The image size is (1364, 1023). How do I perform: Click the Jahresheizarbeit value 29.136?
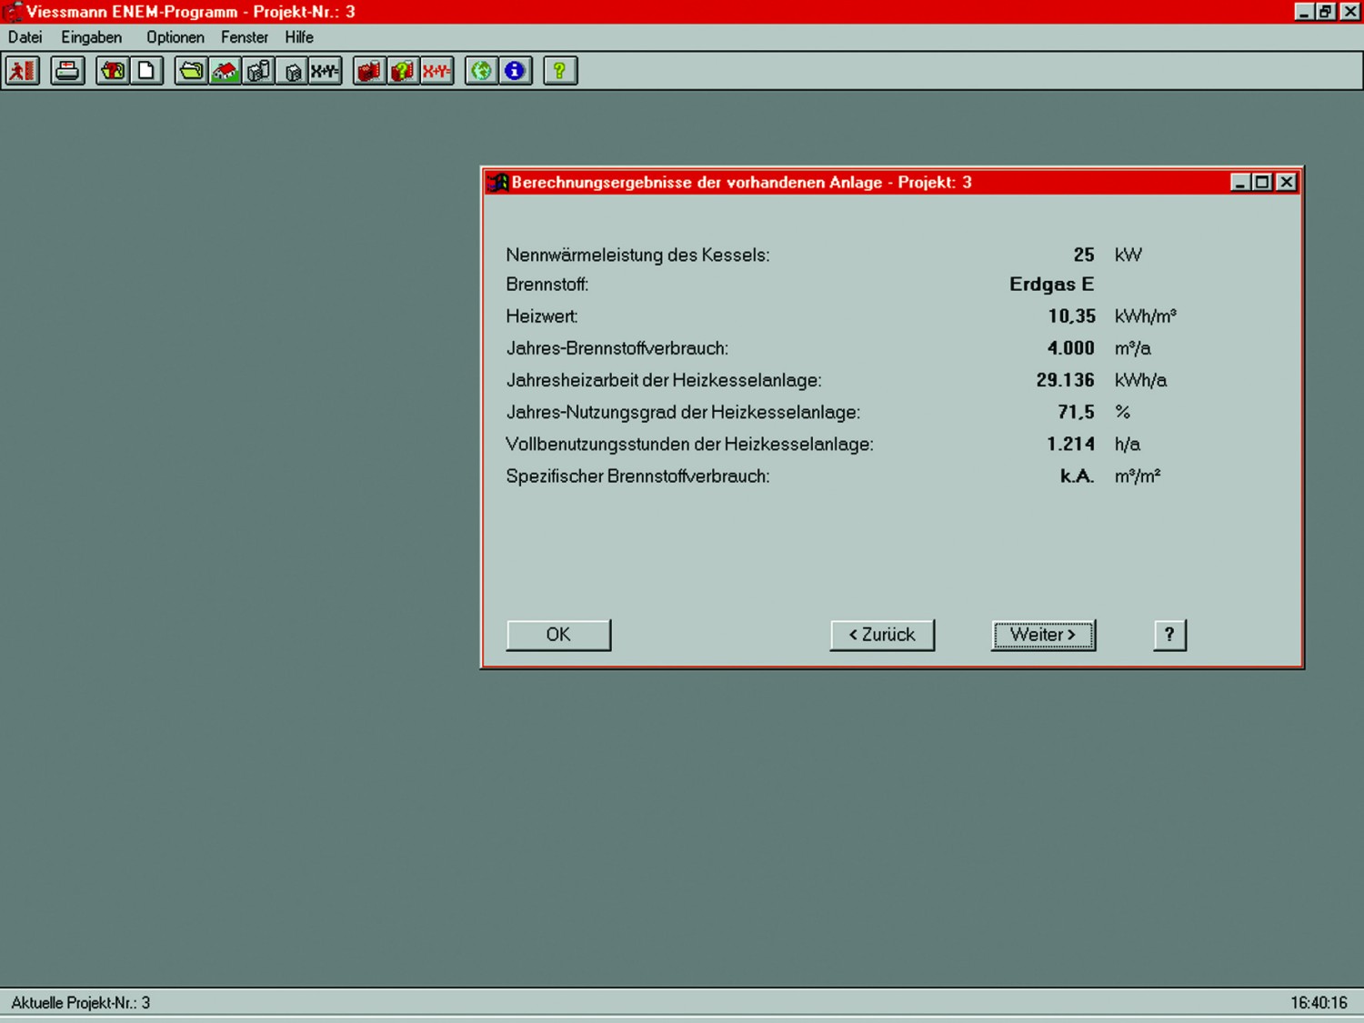[x=1065, y=380]
